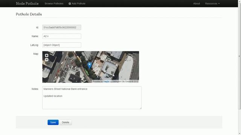Select the blue pothole marker on the map
The height and width of the screenshot is (135, 241).
90,65
